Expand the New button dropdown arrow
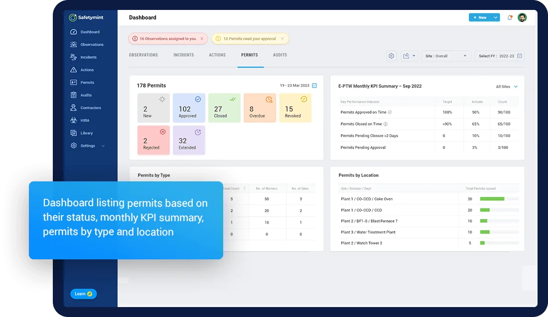548x317 pixels. (496, 17)
